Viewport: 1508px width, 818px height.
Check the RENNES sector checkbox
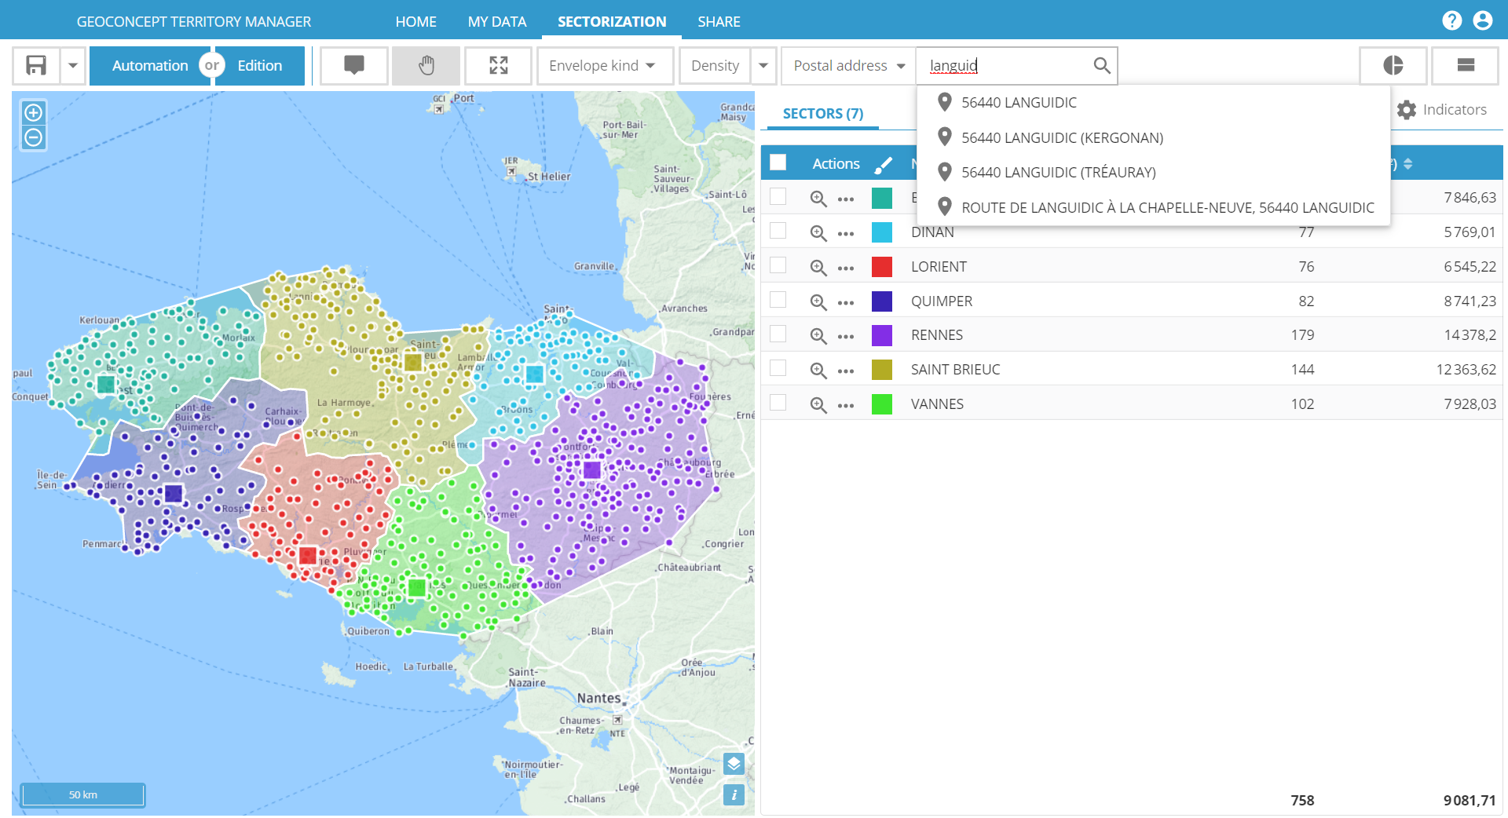pyautogui.click(x=778, y=334)
